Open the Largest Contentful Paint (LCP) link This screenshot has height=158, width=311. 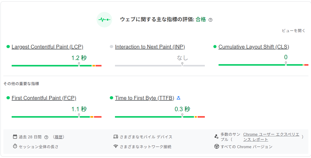point(48,47)
